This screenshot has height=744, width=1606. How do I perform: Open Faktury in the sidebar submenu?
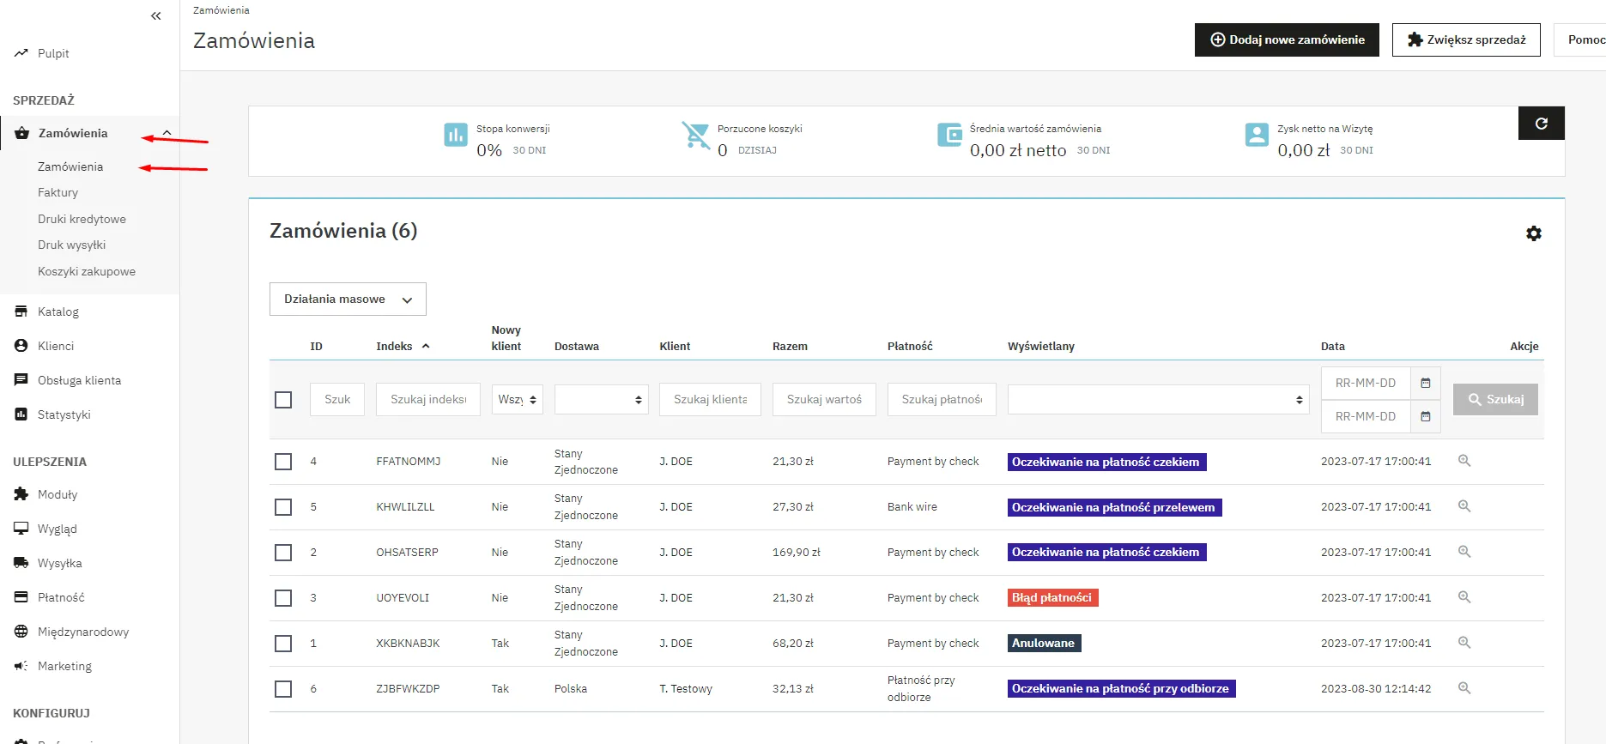tap(58, 193)
